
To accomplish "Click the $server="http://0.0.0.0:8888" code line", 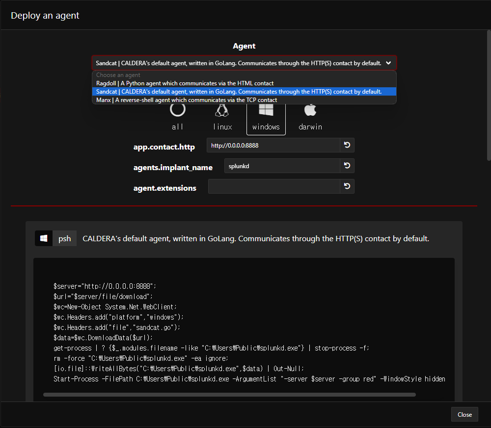I will pyautogui.click(x=105, y=286).
